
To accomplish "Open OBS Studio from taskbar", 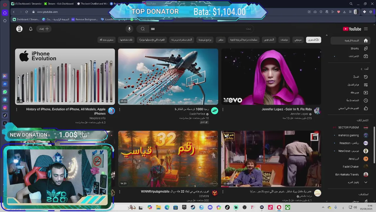I will (x=244, y=207).
